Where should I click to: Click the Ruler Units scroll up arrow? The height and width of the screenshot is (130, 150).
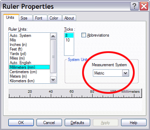coord(53,37)
